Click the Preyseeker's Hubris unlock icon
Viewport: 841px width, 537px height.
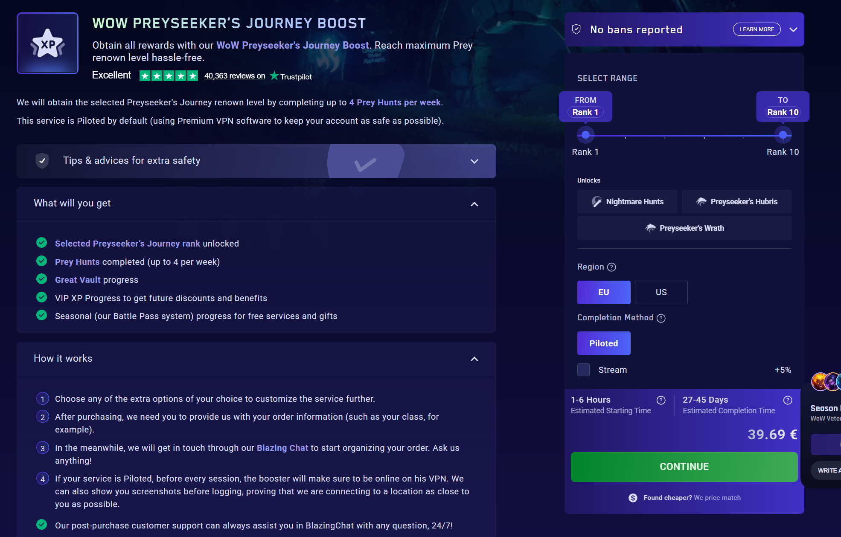tap(701, 202)
